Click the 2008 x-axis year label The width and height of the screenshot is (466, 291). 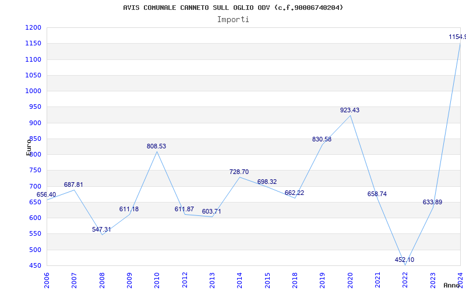[102, 281]
